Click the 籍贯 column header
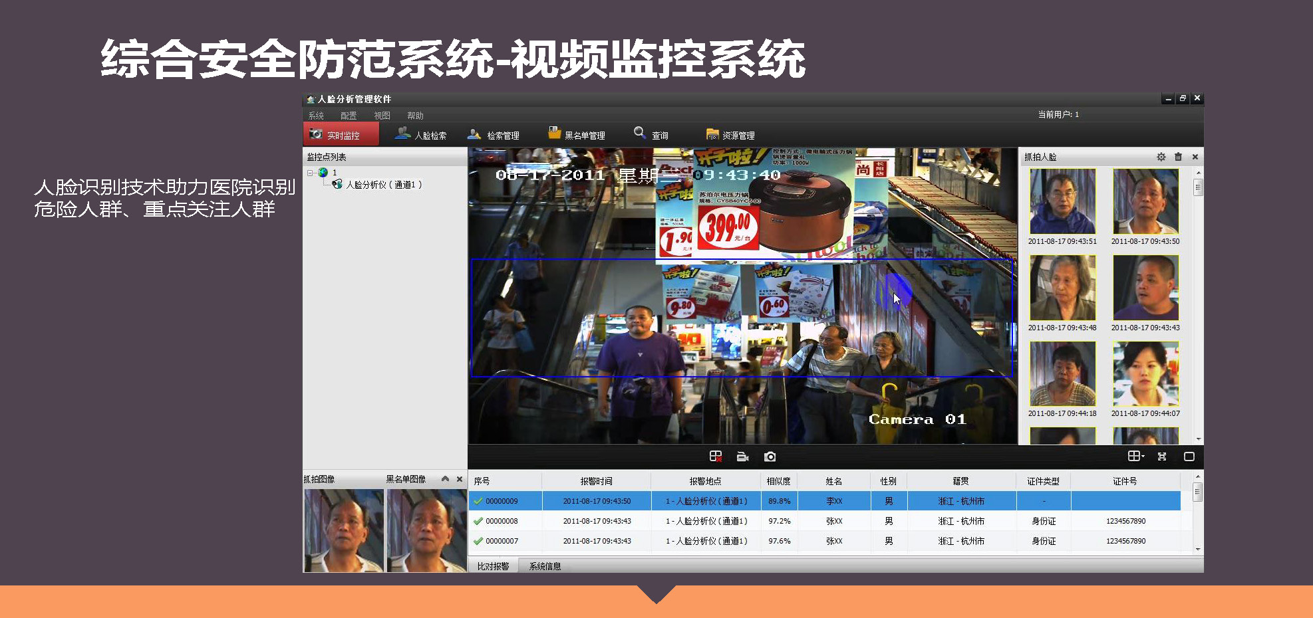1313x618 pixels. click(960, 481)
